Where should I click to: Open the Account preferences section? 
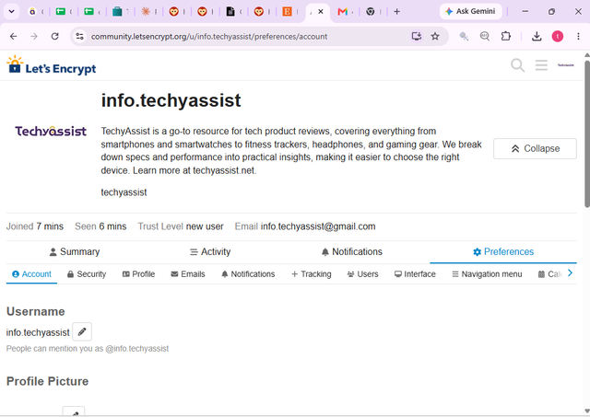pyautogui.click(x=31, y=274)
